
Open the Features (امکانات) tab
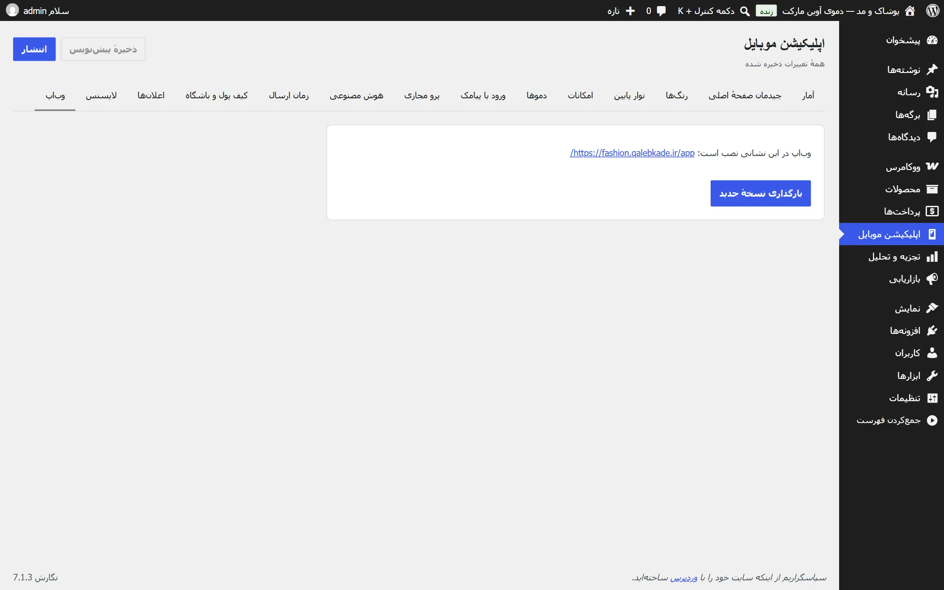click(x=580, y=95)
